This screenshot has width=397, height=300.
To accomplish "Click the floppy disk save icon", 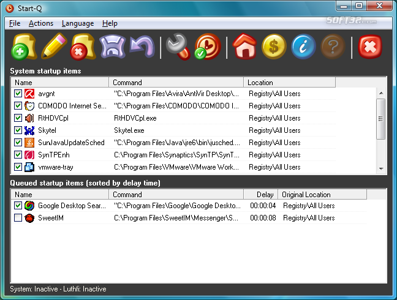I will click(x=112, y=47).
